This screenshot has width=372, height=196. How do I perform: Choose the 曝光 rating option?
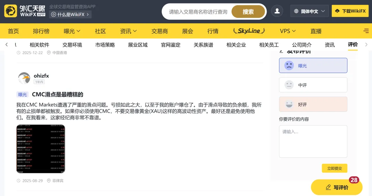313,66
